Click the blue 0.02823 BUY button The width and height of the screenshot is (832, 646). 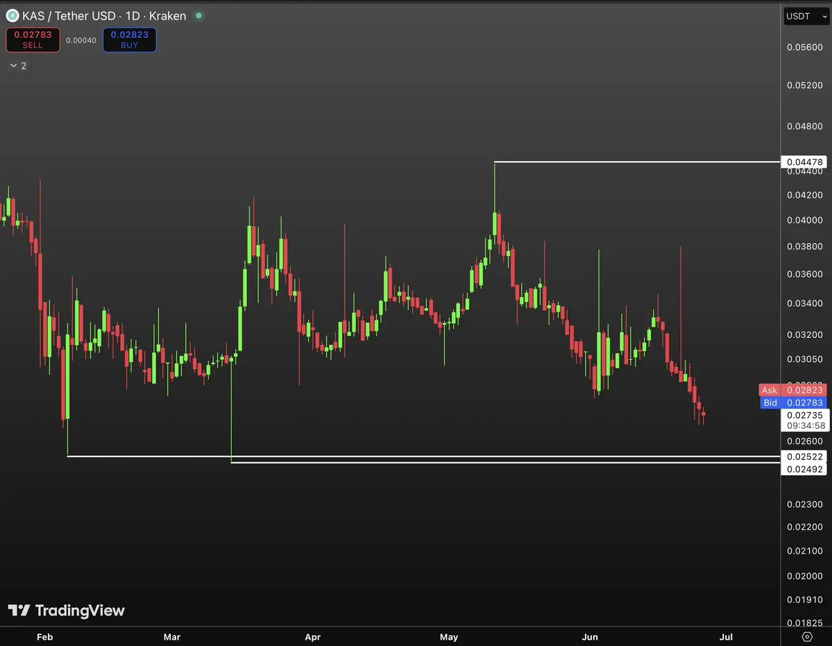coord(130,40)
